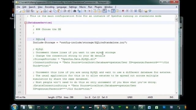196x110 pixels.
Task: Click the Synchronize Vertical Scrolling icon
Action: click(x=95, y=11)
